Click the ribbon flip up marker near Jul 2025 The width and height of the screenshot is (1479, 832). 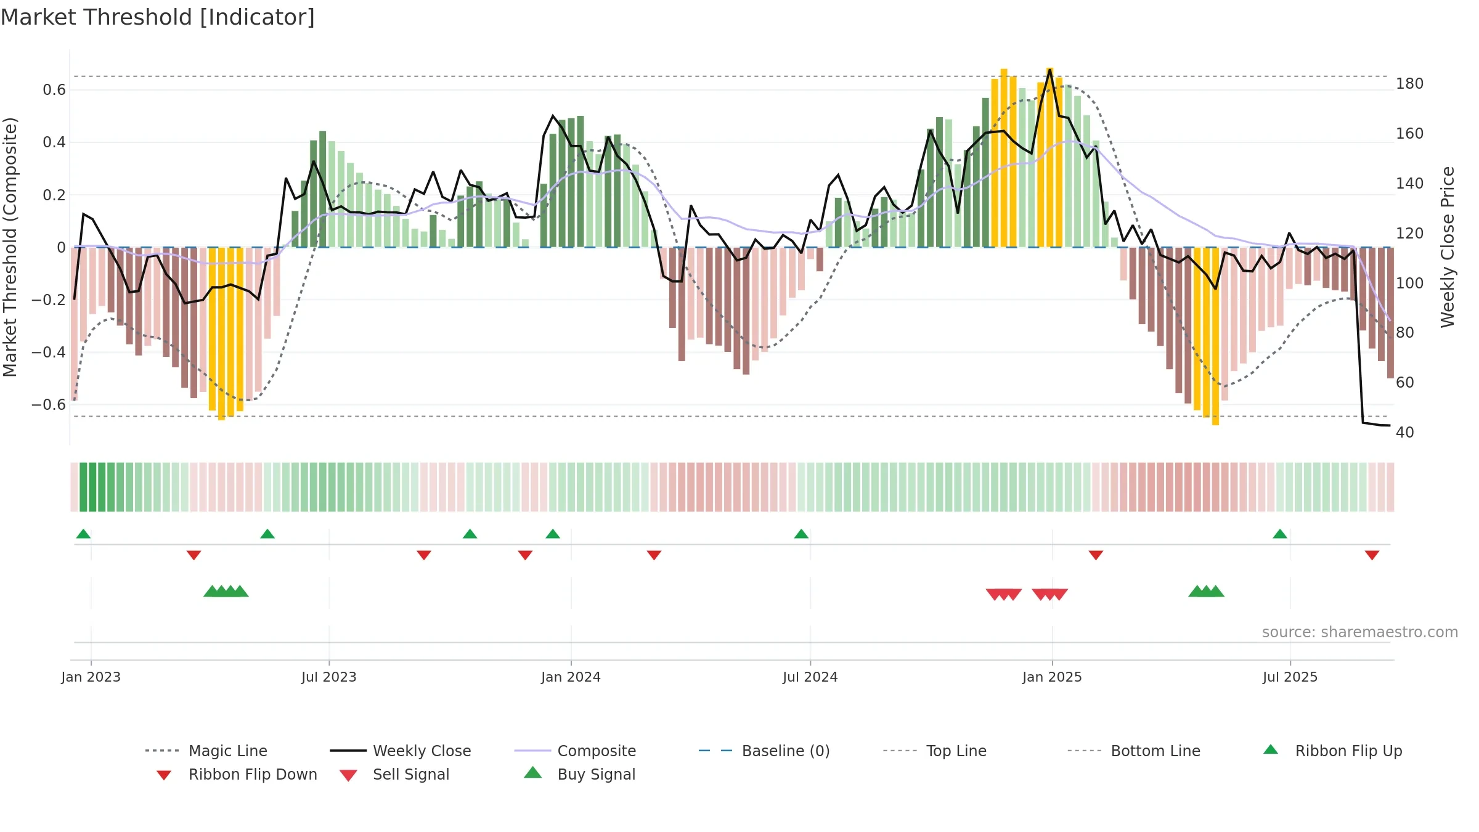pos(1280,534)
